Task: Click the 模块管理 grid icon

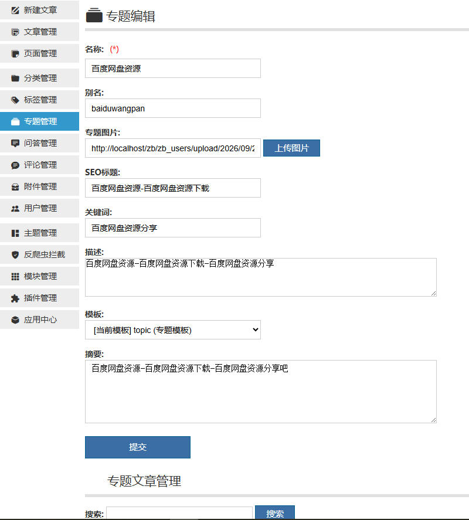Action: [x=15, y=277]
